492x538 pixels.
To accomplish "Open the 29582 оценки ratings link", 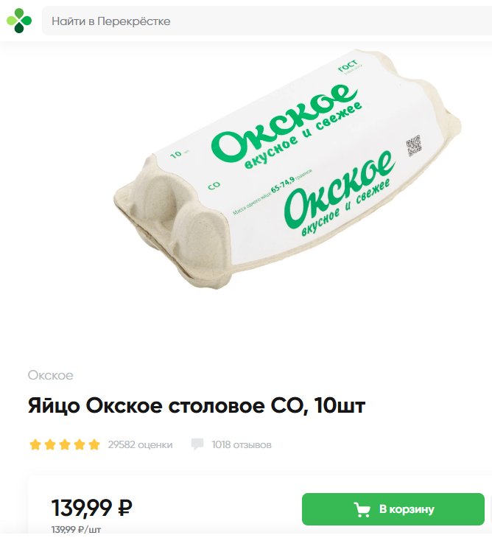I will [x=140, y=444].
